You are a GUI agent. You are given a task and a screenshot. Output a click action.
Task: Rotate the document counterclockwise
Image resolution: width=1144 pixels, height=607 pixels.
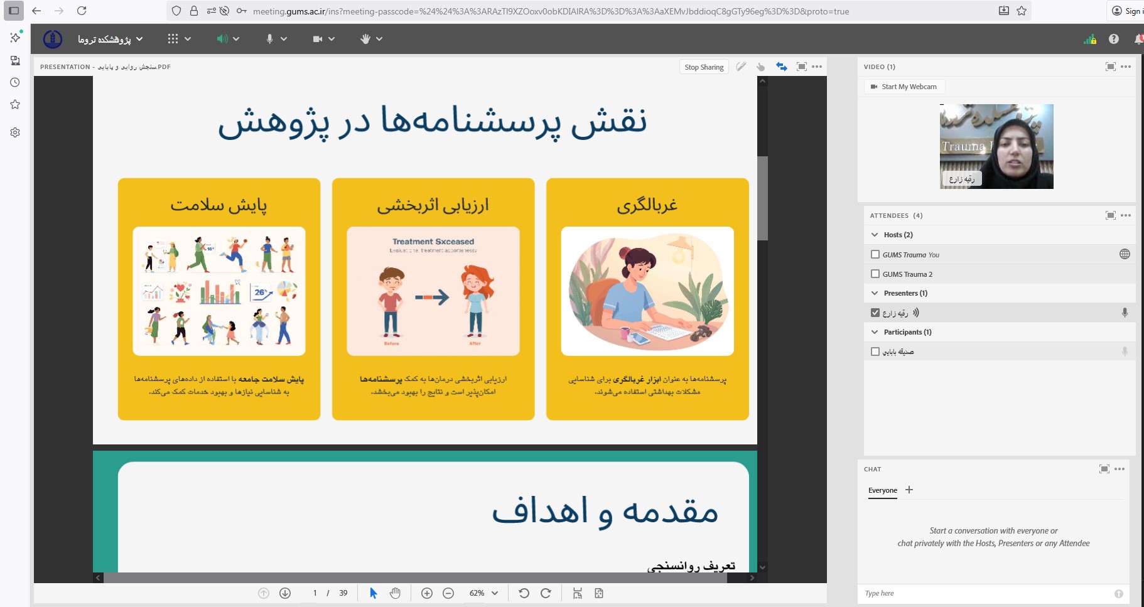click(524, 593)
